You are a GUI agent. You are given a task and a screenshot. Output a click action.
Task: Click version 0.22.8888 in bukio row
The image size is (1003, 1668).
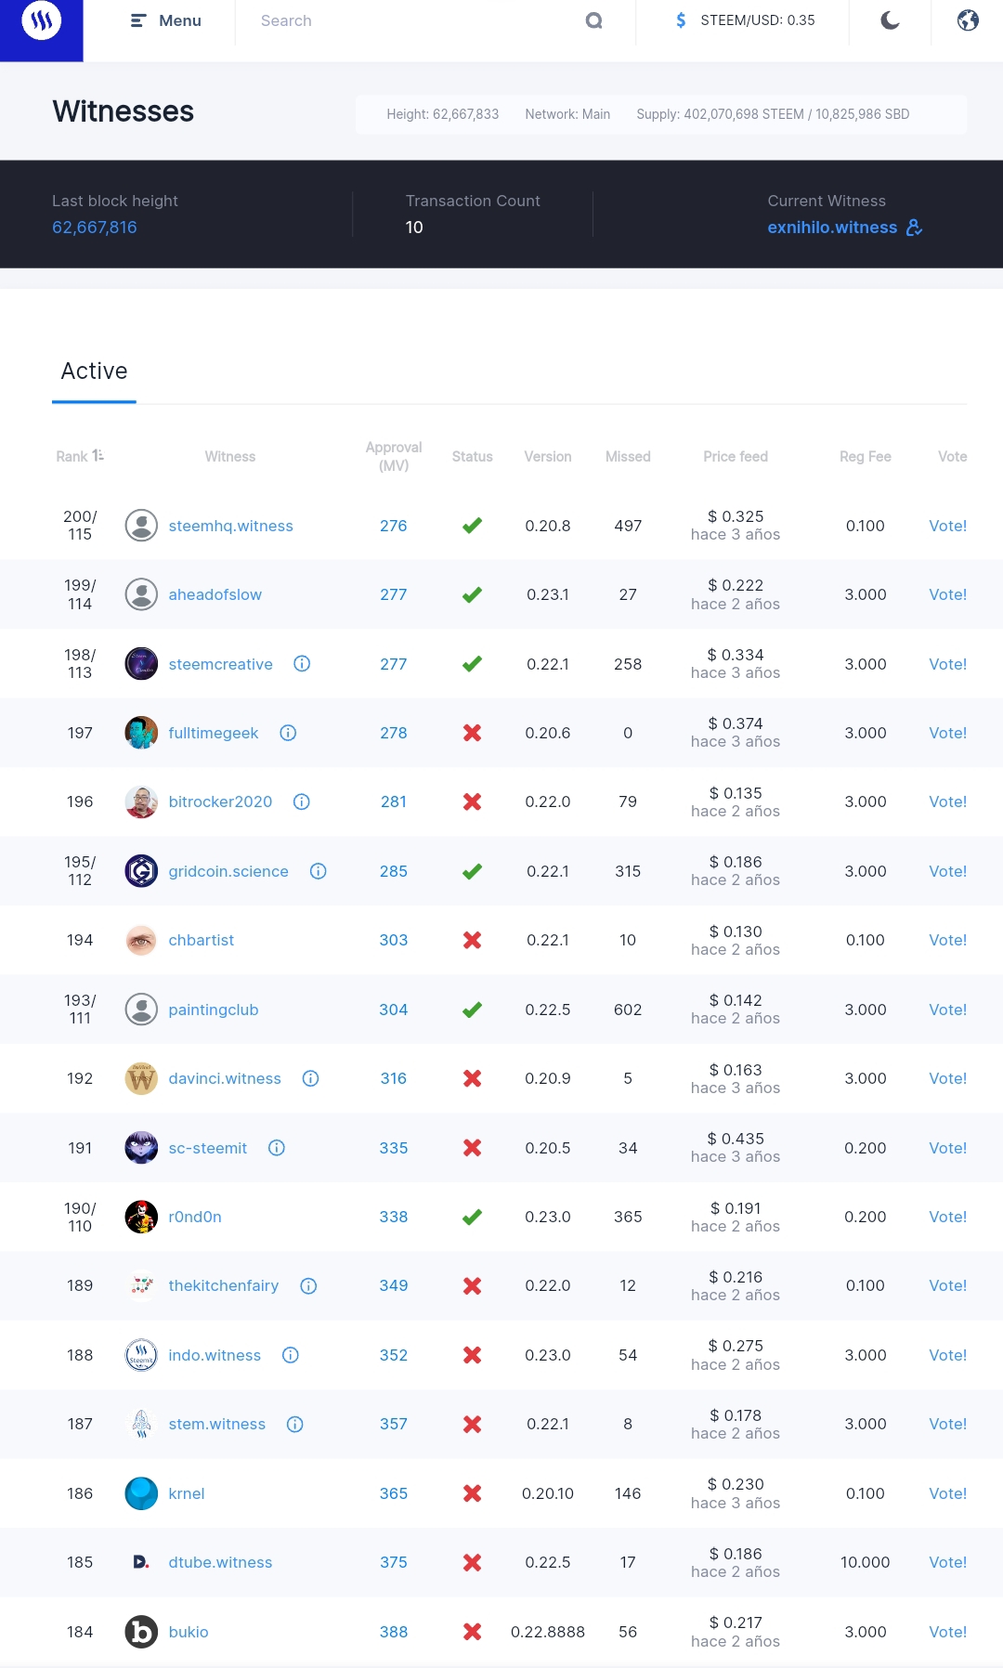click(x=548, y=1632)
